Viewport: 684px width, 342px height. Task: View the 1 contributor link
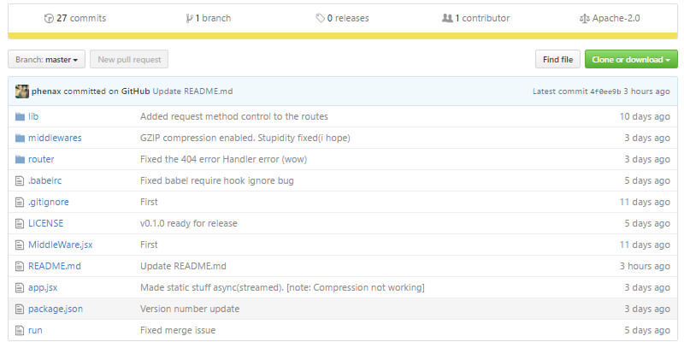tap(476, 18)
